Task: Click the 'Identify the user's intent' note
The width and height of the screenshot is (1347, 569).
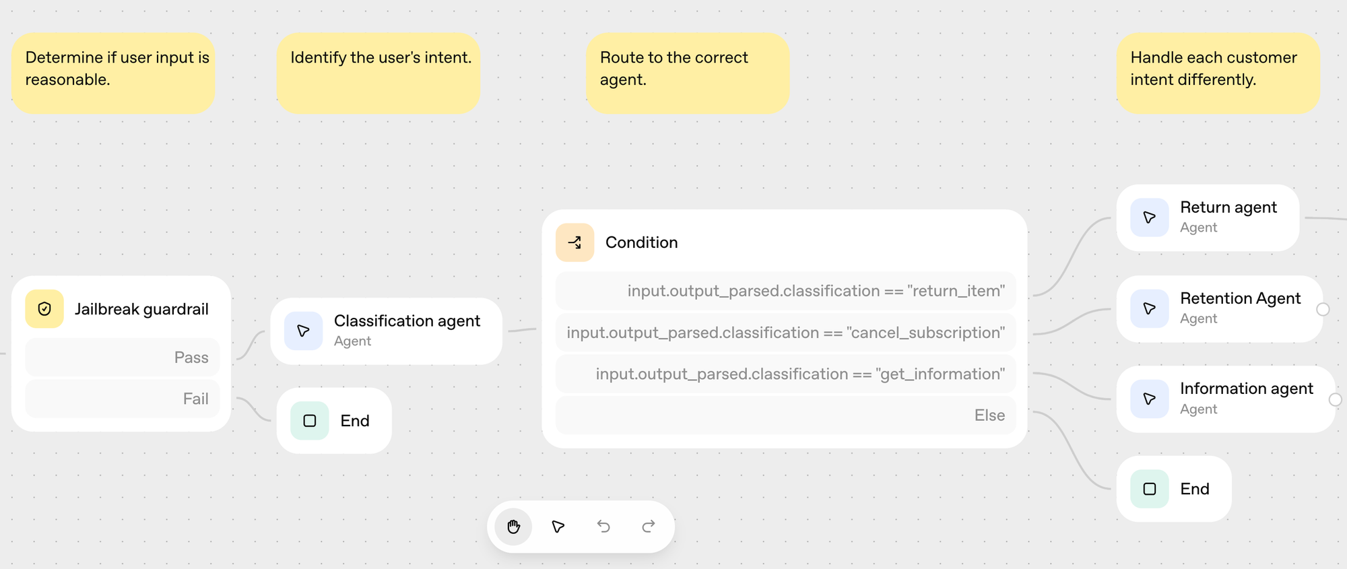Action: point(379,73)
